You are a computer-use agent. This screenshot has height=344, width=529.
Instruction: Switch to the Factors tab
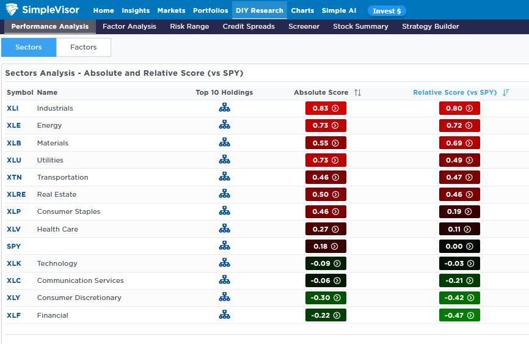pyautogui.click(x=84, y=47)
